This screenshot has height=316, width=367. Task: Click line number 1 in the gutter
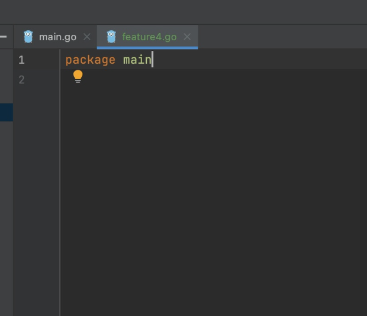click(x=21, y=60)
